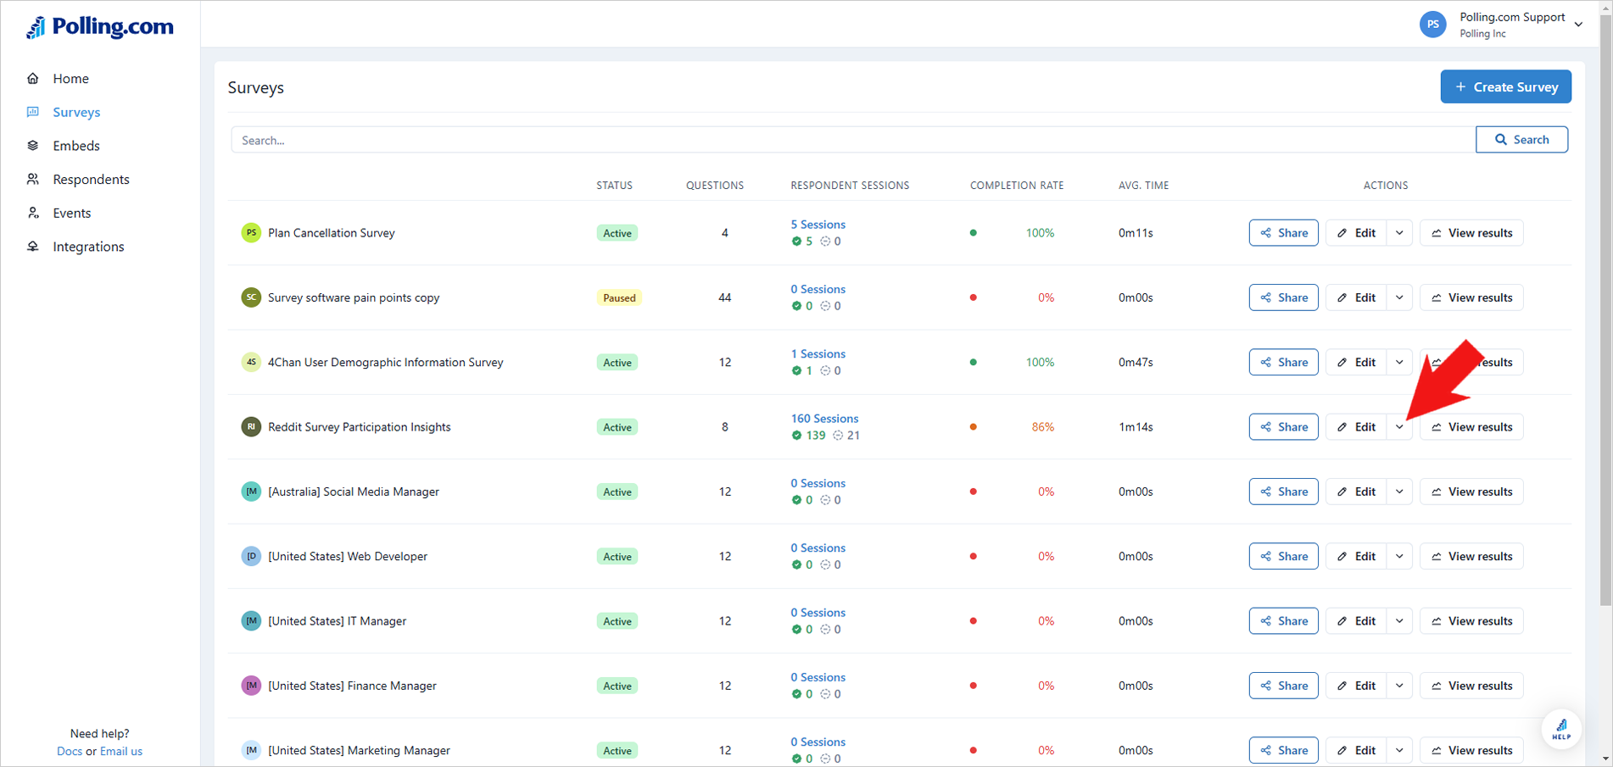The image size is (1613, 767).
Task: Share Reddit Survey Participation Insights
Action: coord(1283,427)
